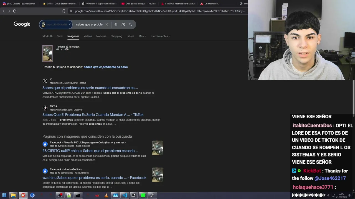Open Notepad++ from the taskbar
The image size is (355, 199).
(69, 195)
